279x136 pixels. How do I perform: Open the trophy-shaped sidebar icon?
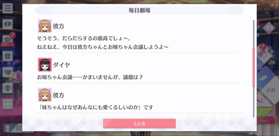click(7, 88)
